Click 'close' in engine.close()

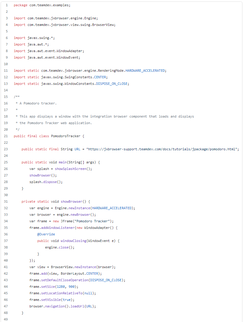click(x=64, y=248)
